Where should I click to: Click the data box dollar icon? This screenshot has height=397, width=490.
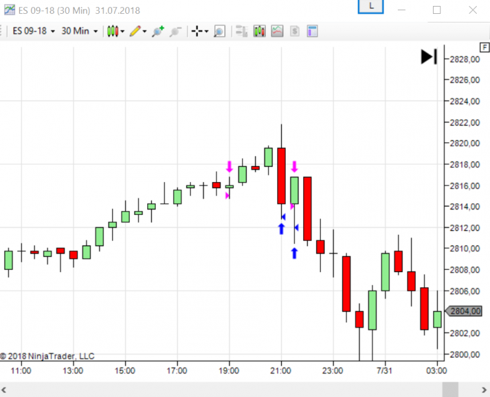click(x=294, y=31)
